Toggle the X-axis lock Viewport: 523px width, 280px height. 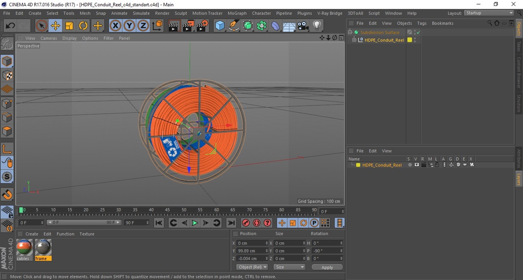click(x=115, y=26)
